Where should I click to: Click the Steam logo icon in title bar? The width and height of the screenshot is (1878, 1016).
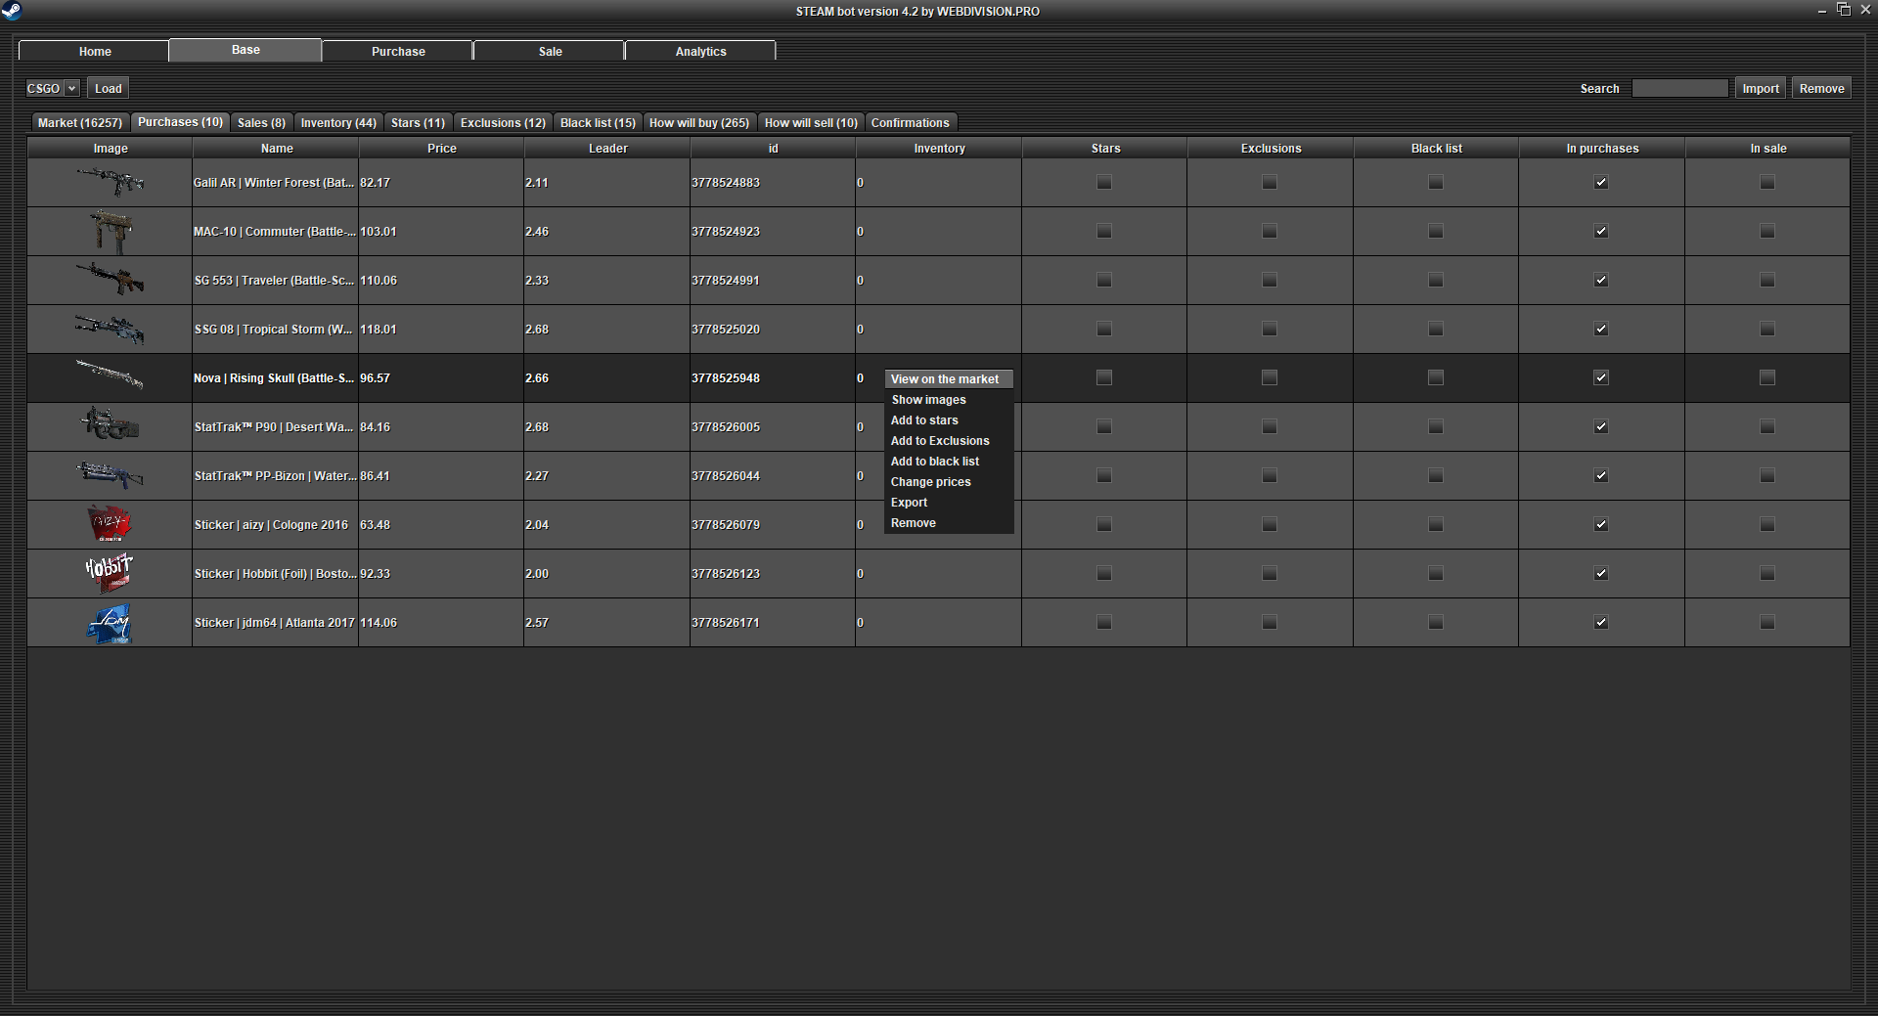click(12, 11)
